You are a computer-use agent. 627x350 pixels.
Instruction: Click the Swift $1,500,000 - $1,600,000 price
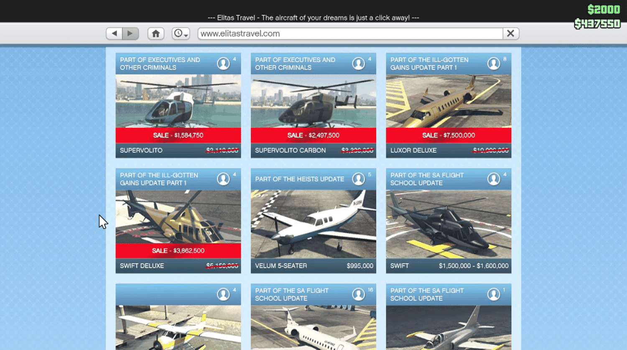pyautogui.click(x=473, y=266)
